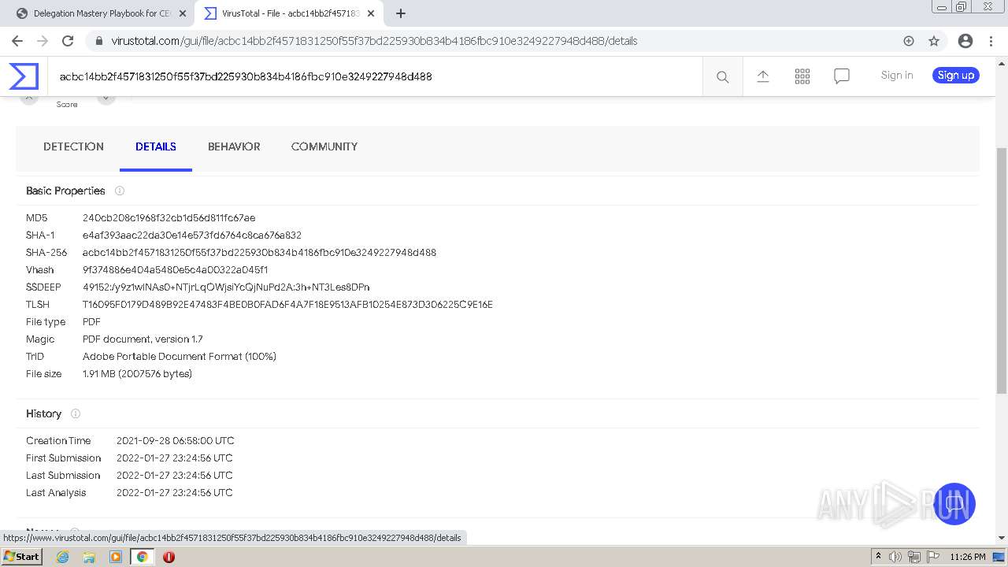The width and height of the screenshot is (1008, 567).
Task: Click the zoom indicator icon in address bar
Action: point(909,41)
